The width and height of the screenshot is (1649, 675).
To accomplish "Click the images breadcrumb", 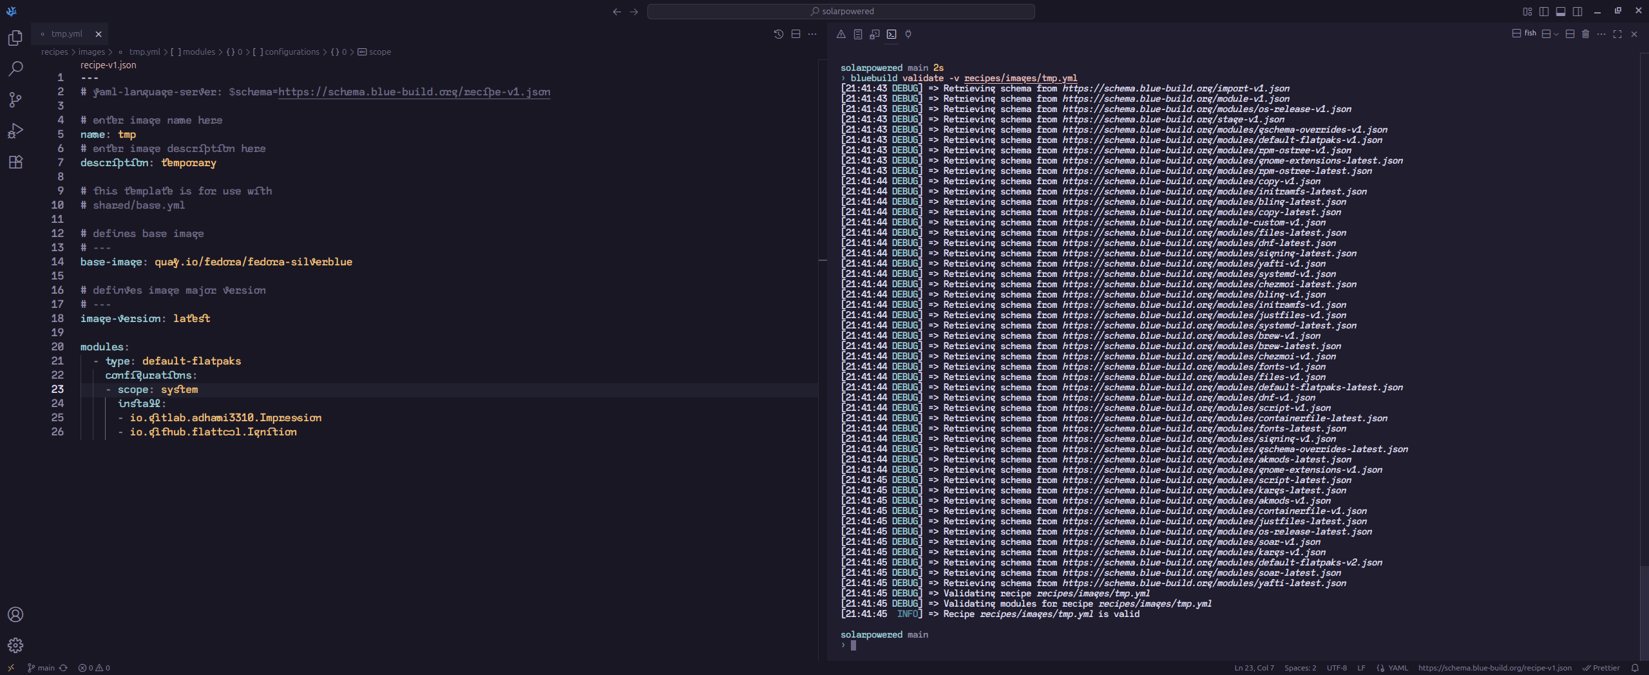I will 91,52.
